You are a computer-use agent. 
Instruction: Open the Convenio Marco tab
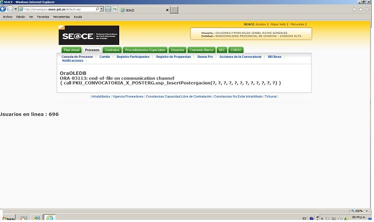202,50
